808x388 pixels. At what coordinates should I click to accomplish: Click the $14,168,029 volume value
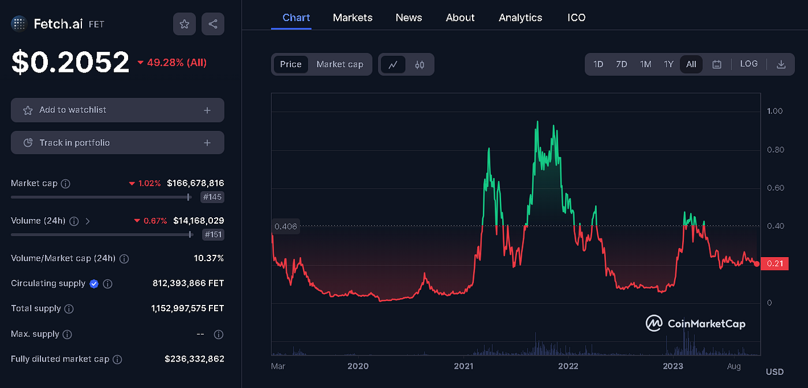[x=199, y=221]
